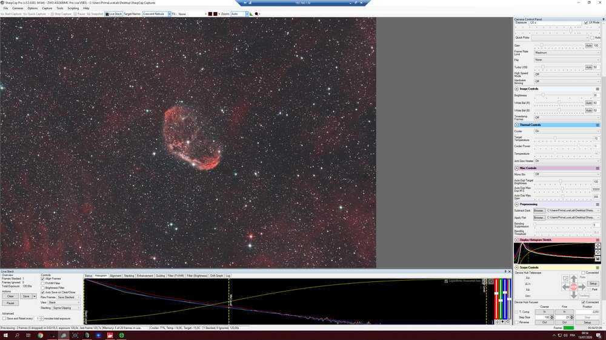This screenshot has height=340, width=606.
Task: Open the Tools menu
Action: click(59, 8)
